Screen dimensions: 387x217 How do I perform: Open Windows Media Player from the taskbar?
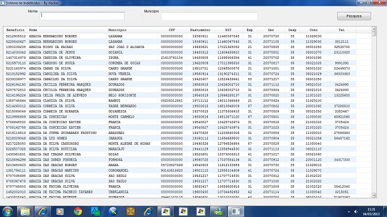coord(60,211)
